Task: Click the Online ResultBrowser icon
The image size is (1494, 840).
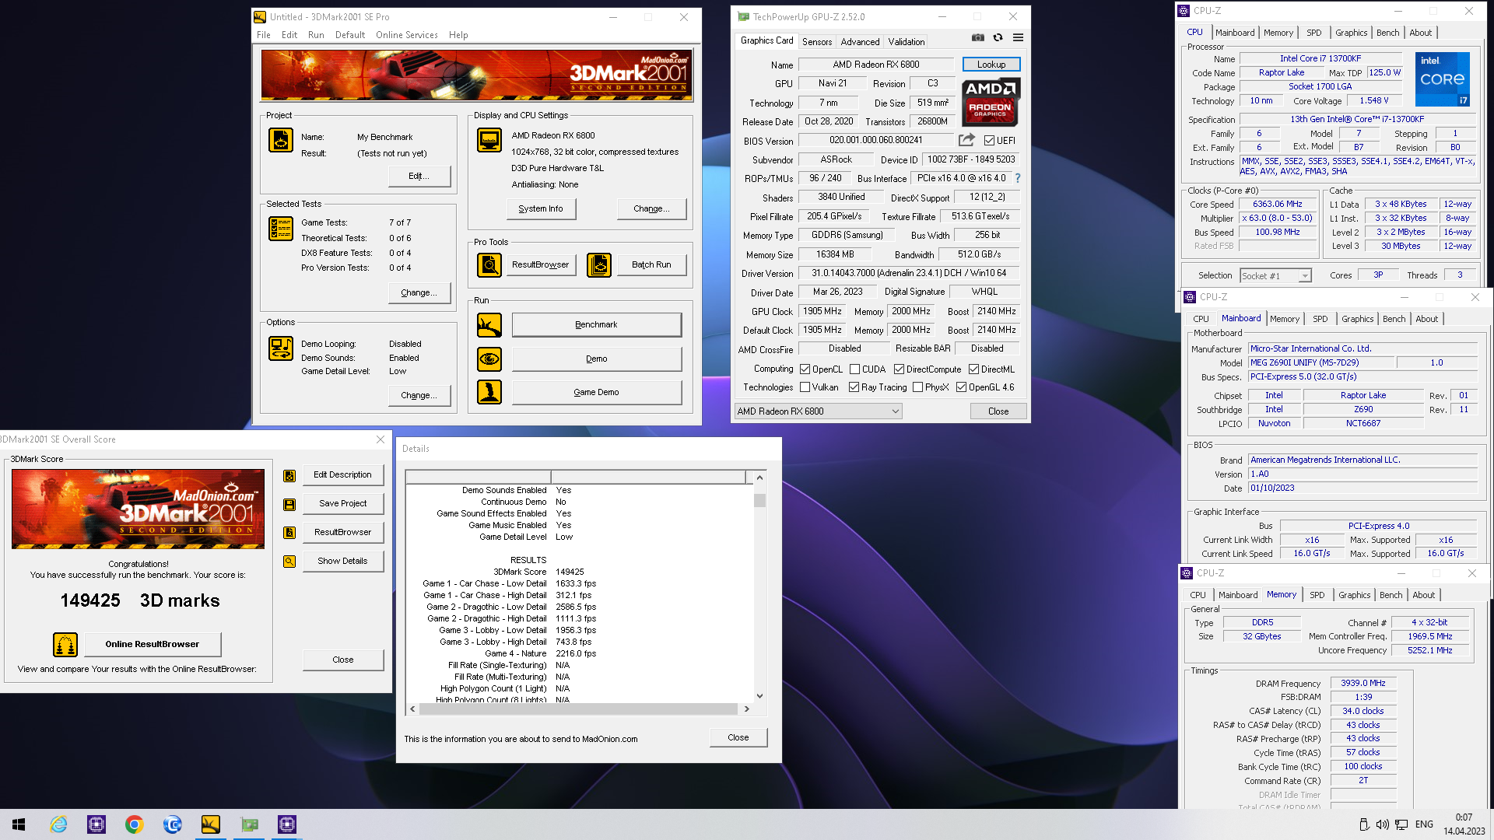Action: click(65, 645)
